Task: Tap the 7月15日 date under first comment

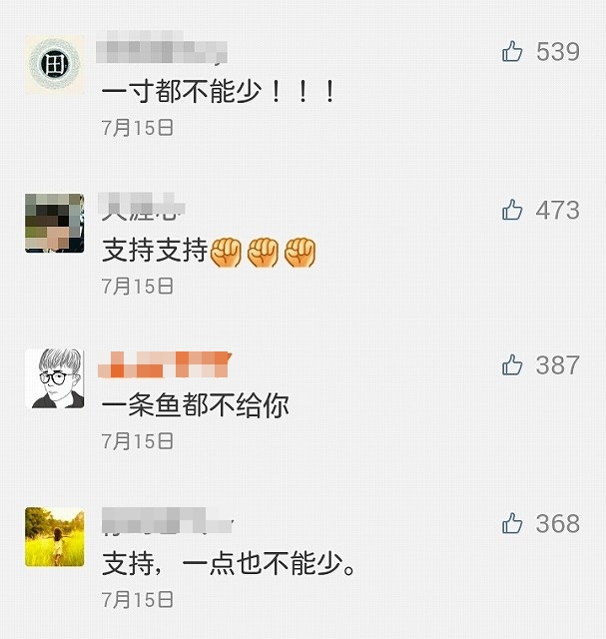Action: point(138,128)
